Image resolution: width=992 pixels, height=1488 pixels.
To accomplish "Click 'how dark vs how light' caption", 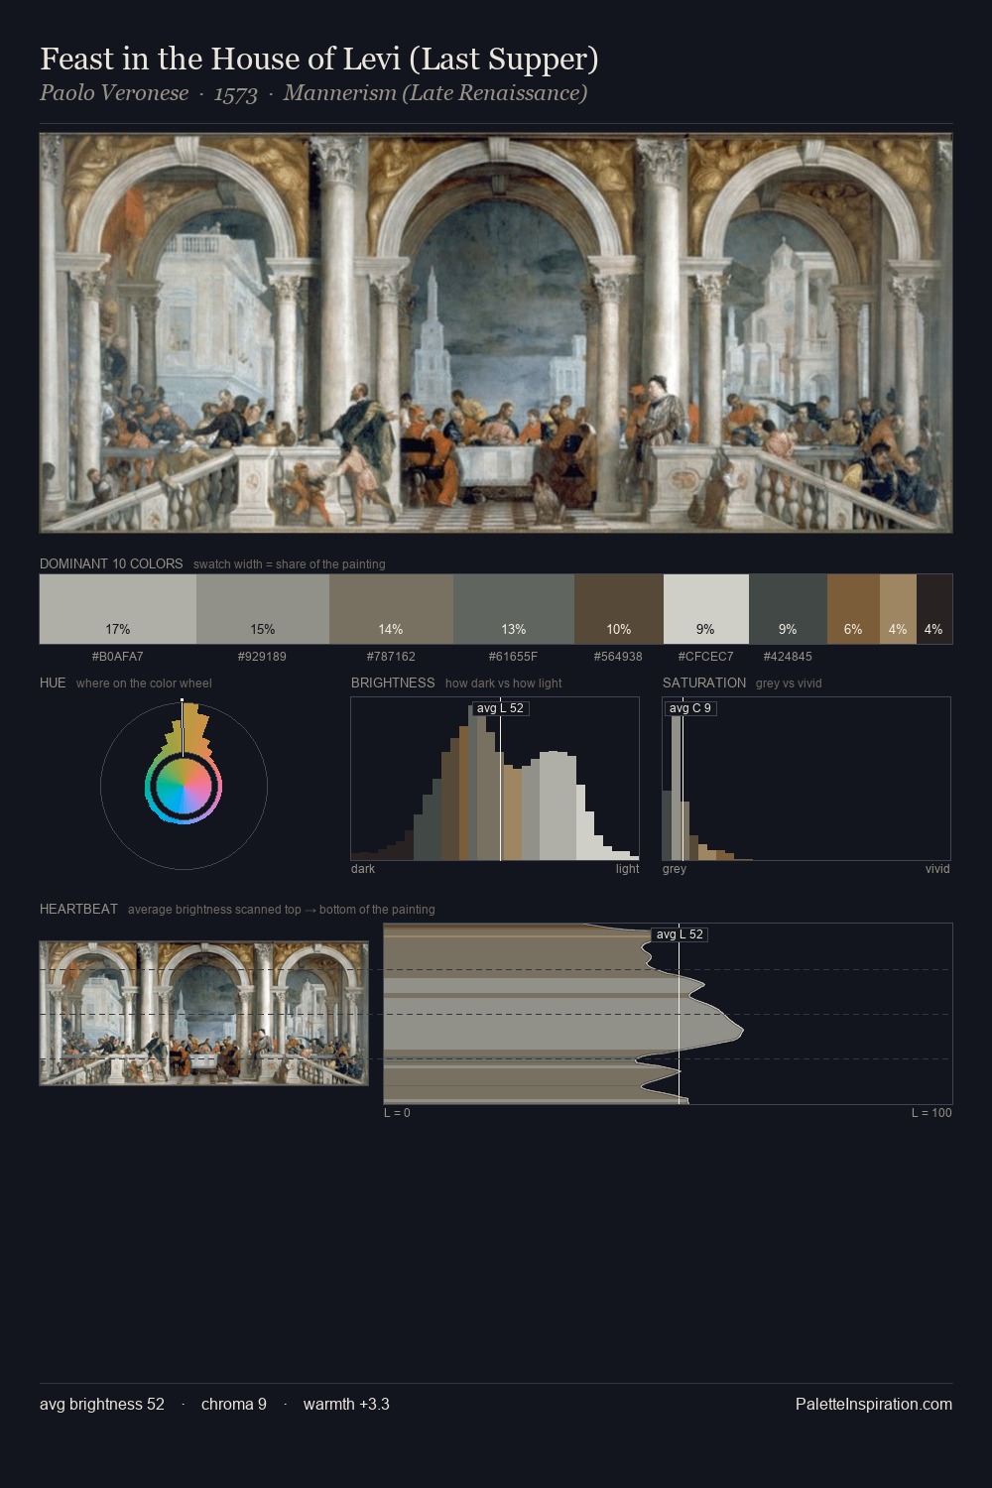I will 504,683.
